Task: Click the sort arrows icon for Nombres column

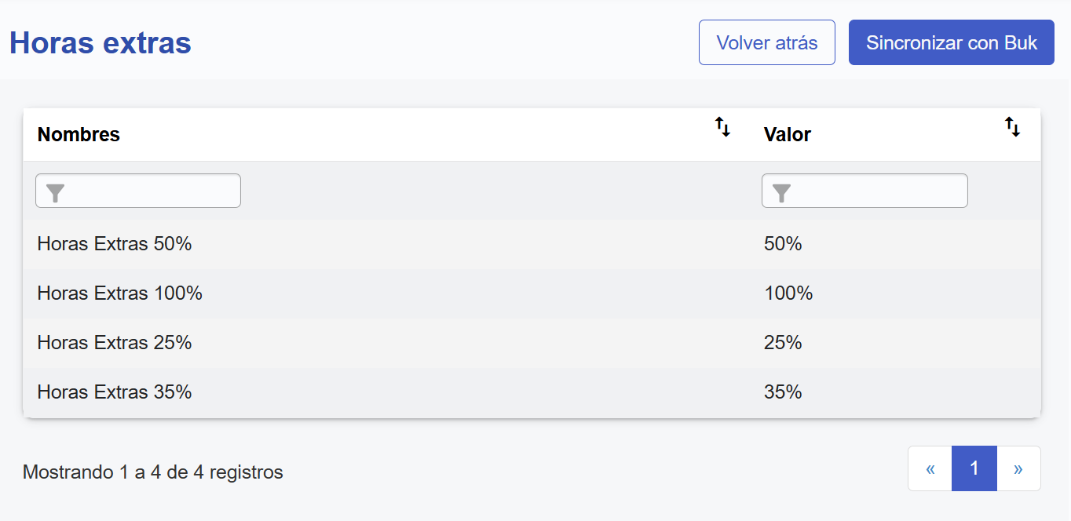Action: pyautogui.click(x=722, y=127)
